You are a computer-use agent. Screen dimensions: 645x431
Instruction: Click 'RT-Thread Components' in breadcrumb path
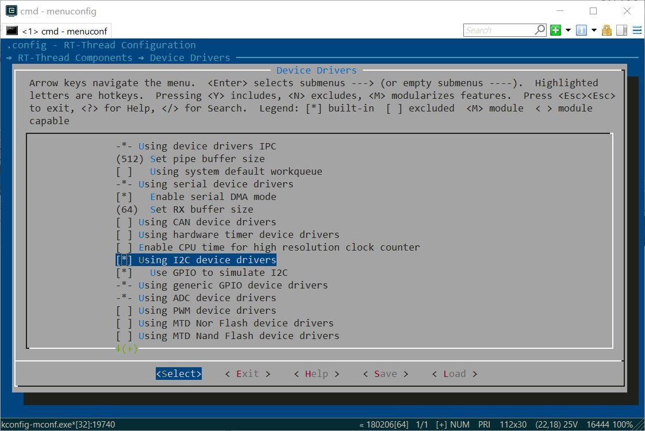[x=75, y=58]
